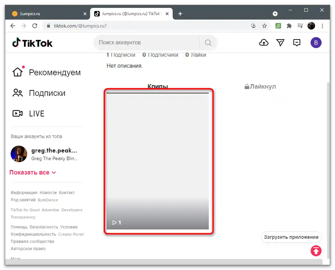Close the Lumpics.ru tab
335x270 pixels.
(x=85, y=14)
